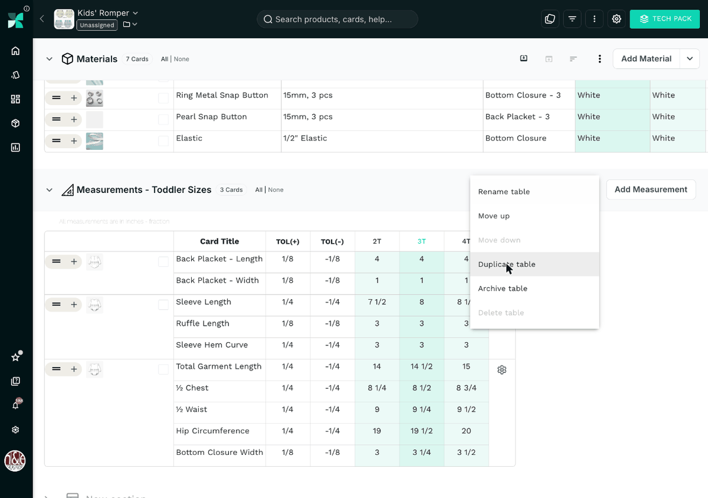708x498 pixels.
Task: Select the 3T size column header
Action: click(x=422, y=241)
